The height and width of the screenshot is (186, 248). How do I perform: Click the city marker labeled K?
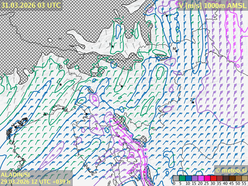[x=112, y=46]
